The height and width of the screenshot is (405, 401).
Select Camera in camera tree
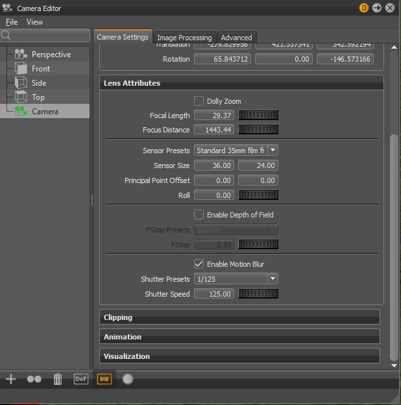(x=45, y=112)
